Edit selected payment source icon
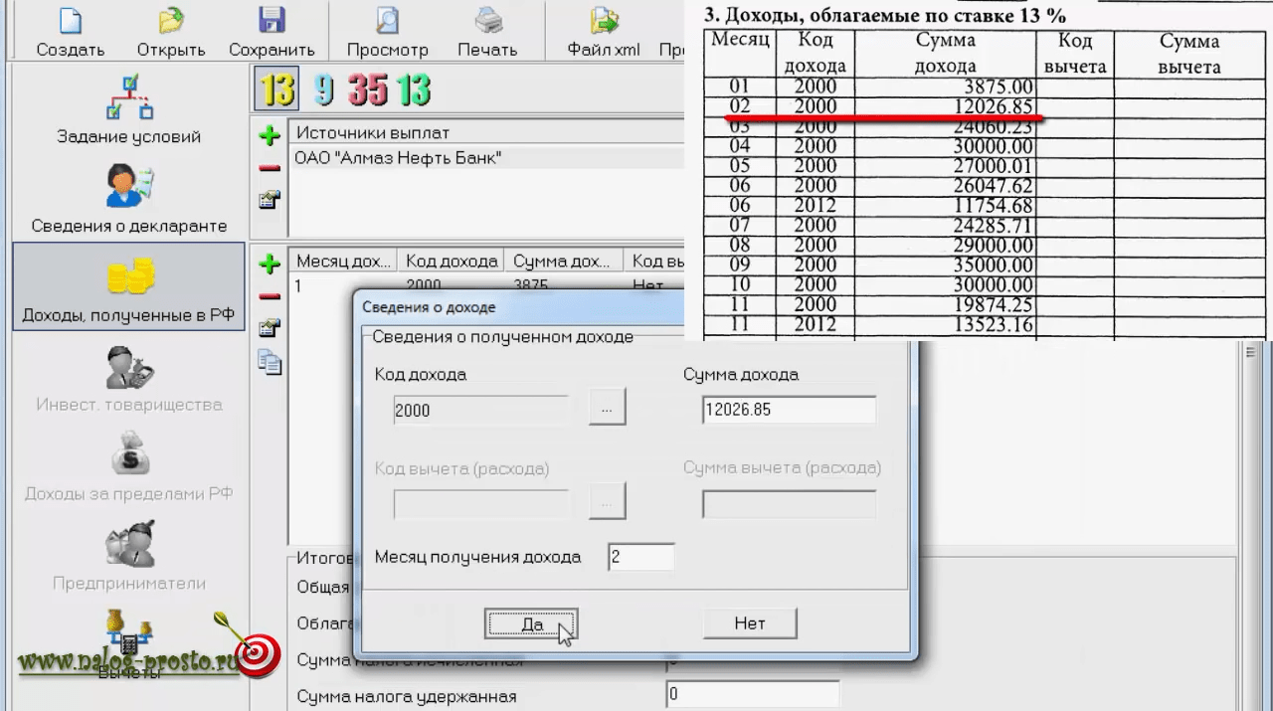This screenshot has height=711, width=1273. tap(269, 200)
